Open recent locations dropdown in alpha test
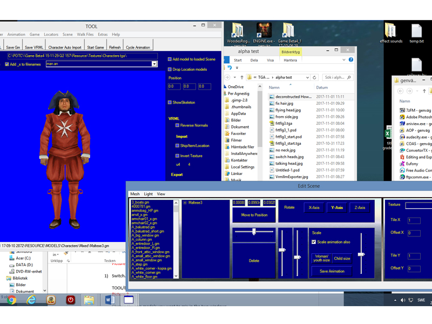 pos(235,77)
